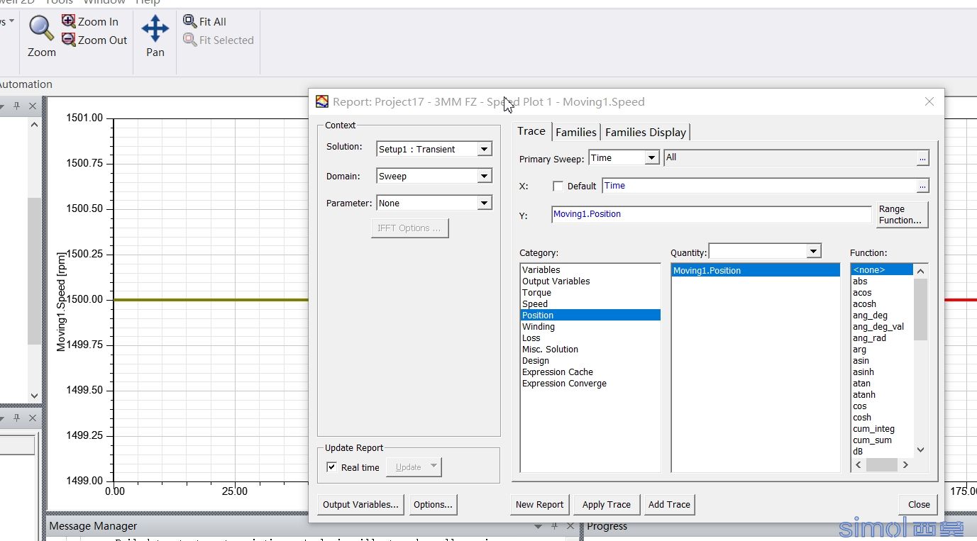
Task: Select the cum_sum function
Action: 882,440
